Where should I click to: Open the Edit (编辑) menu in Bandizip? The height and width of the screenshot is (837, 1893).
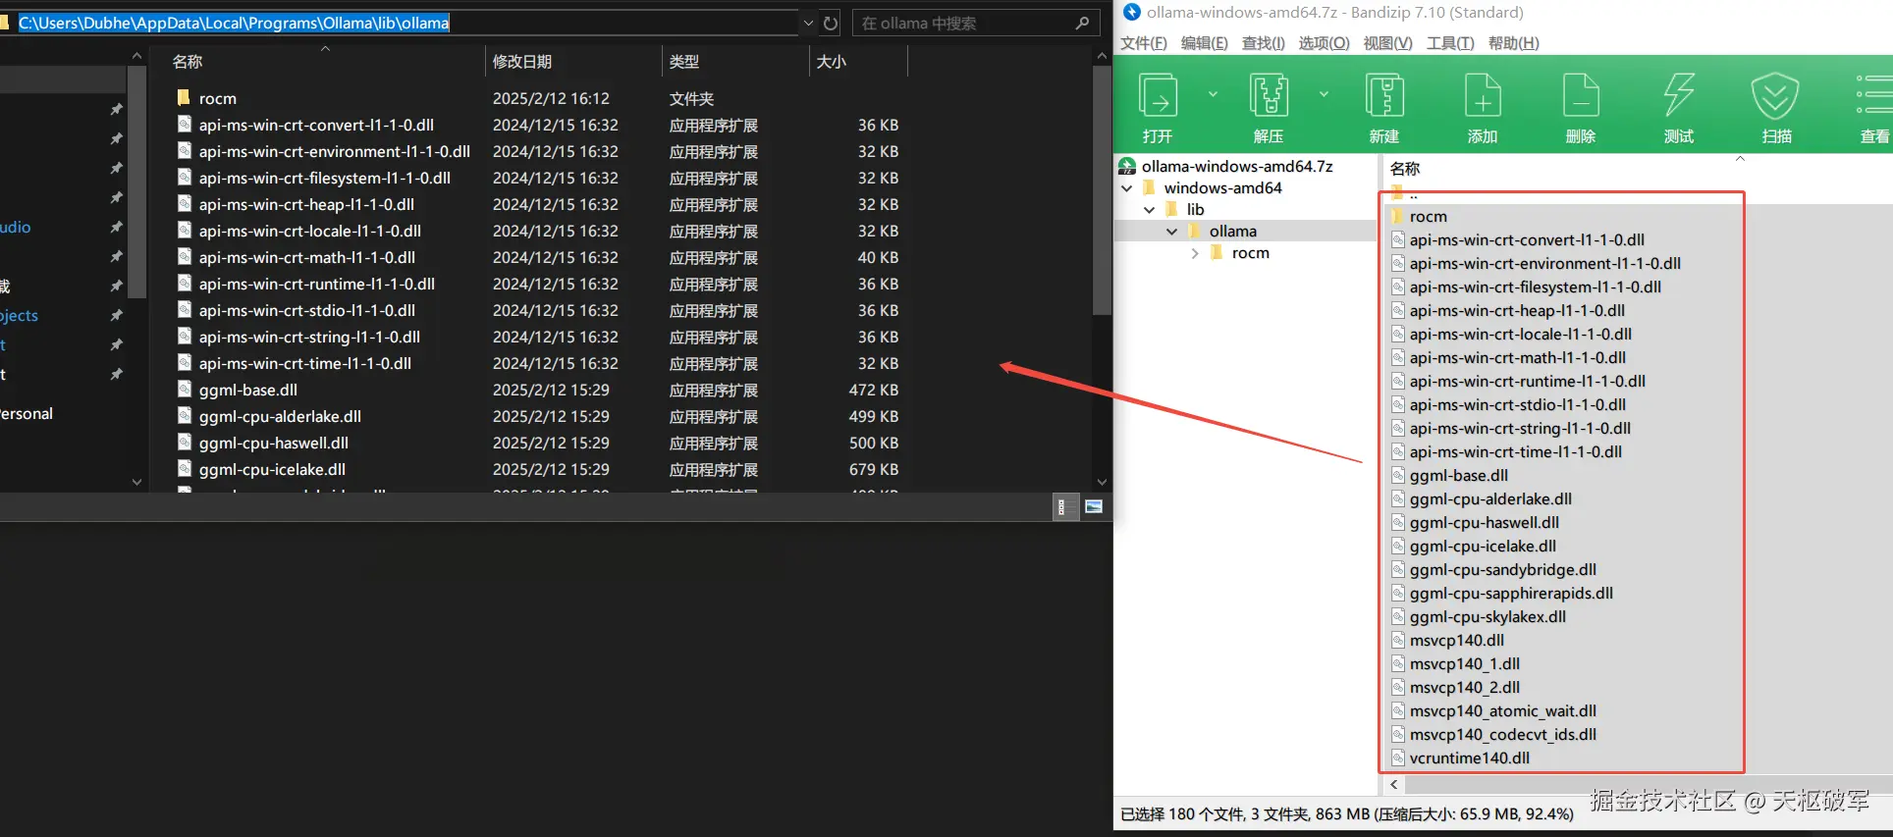tap(1205, 43)
